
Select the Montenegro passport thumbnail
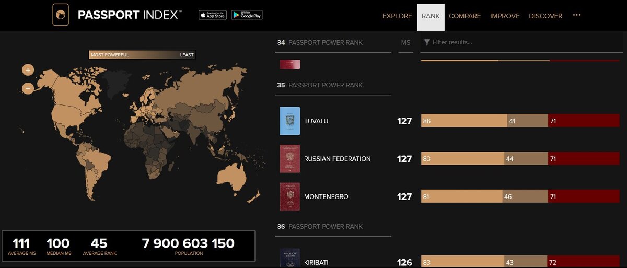click(x=290, y=196)
